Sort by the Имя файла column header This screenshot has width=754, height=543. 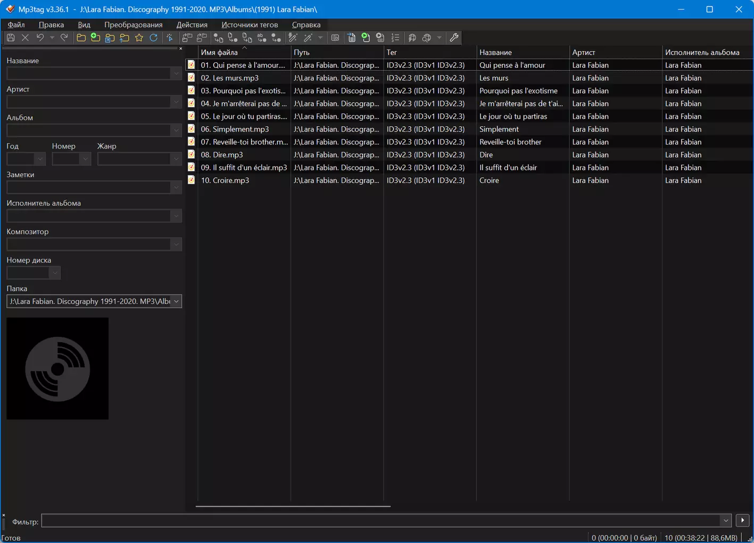(244, 52)
